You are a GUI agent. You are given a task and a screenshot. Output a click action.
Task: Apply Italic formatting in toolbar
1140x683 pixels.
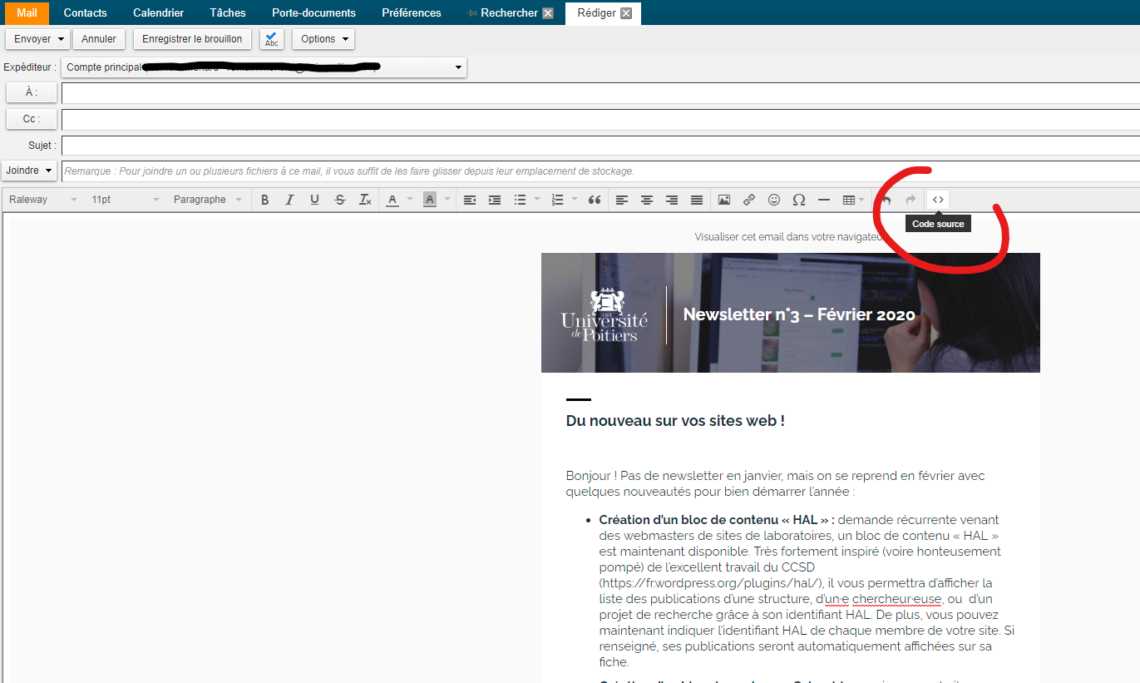click(289, 200)
